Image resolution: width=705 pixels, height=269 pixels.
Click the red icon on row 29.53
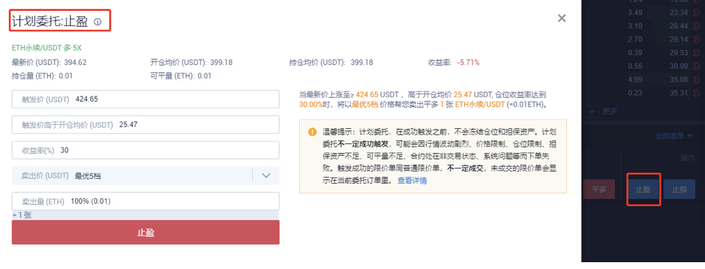click(696, 53)
